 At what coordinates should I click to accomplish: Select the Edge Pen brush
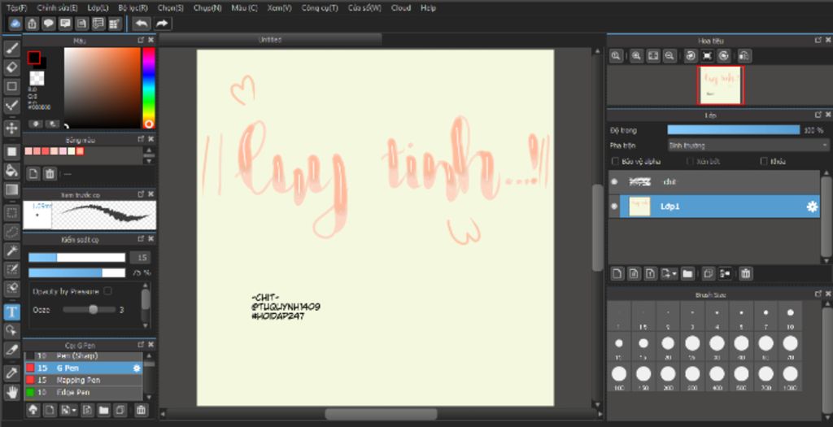click(84, 393)
